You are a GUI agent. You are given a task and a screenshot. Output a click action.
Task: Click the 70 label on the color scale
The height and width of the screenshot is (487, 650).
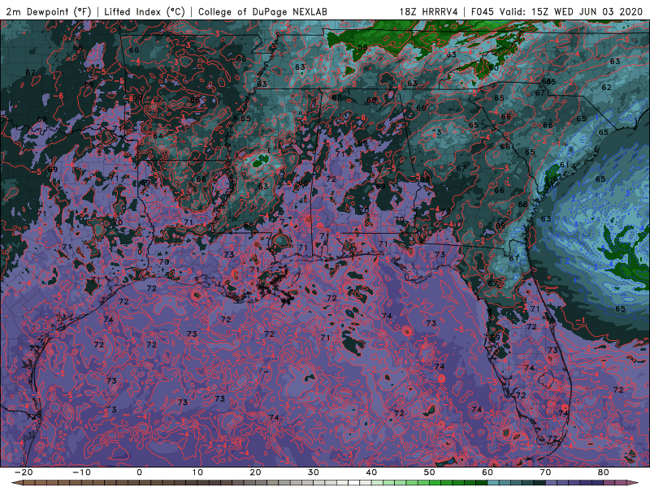coord(545,472)
